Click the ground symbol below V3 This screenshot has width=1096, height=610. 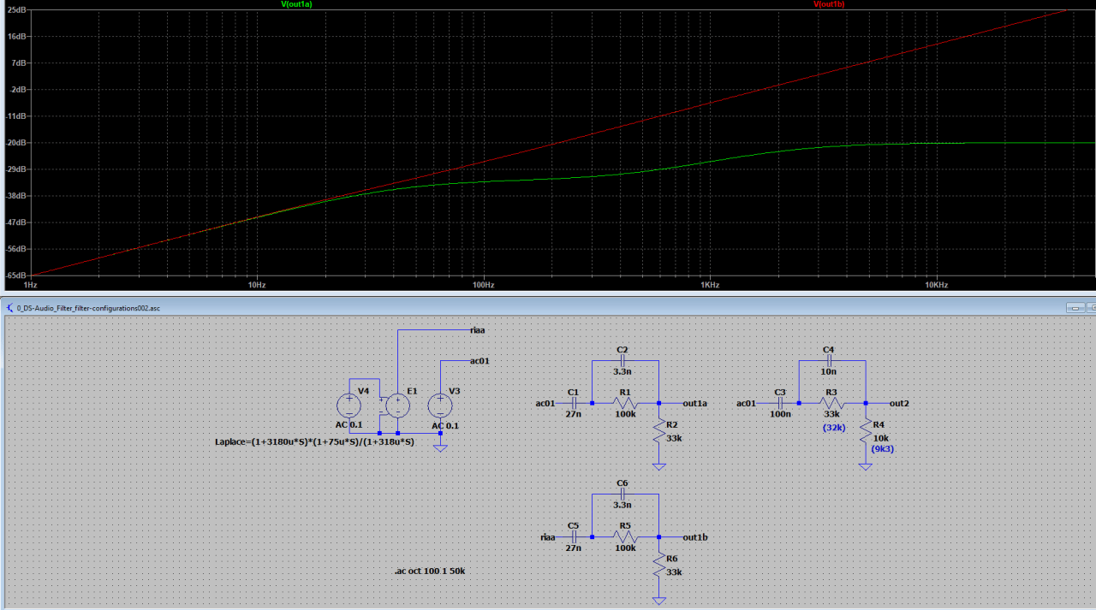click(x=440, y=447)
